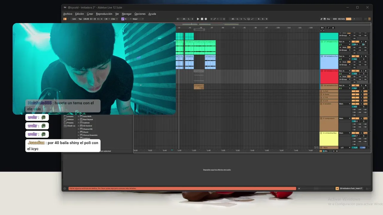
Task: Stop playback with the Stop button
Action: click(202, 19)
